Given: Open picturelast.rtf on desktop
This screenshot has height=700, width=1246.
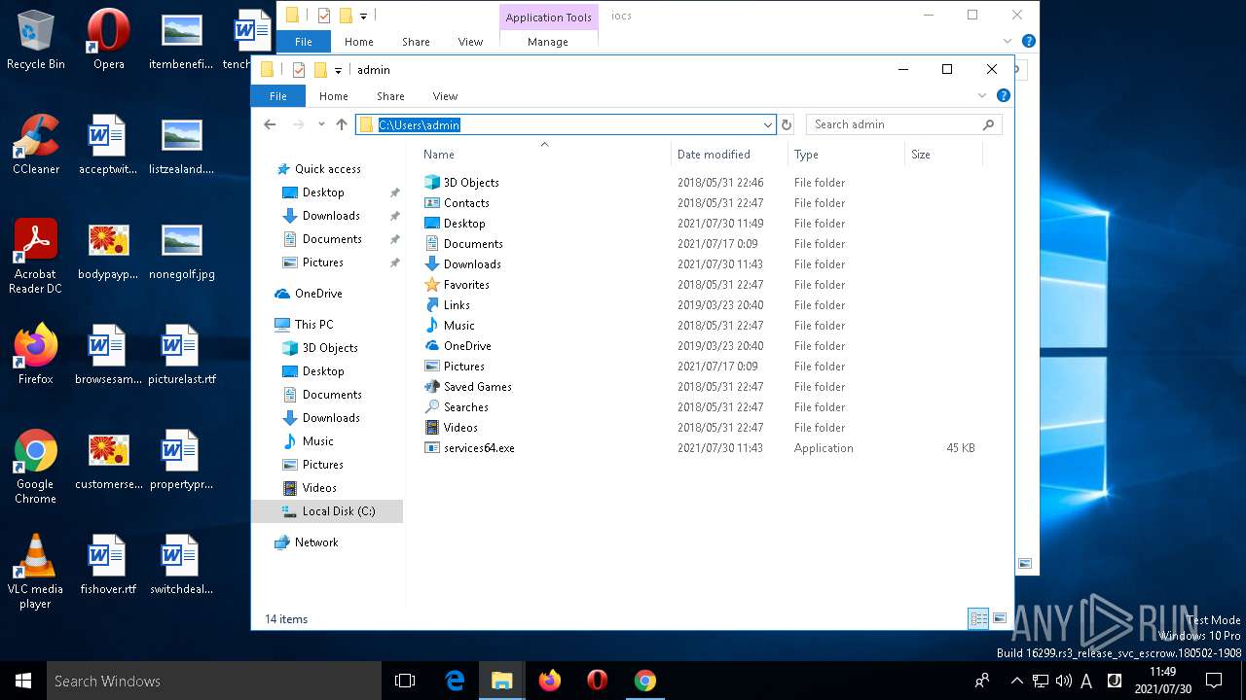Looking at the screenshot, I should pos(182,355).
